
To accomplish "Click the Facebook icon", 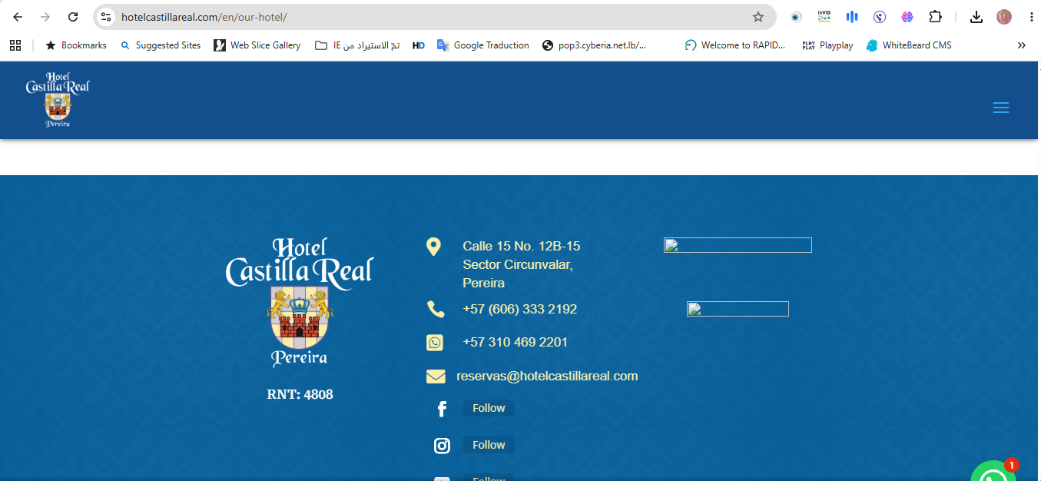I will [x=442, y=409].
